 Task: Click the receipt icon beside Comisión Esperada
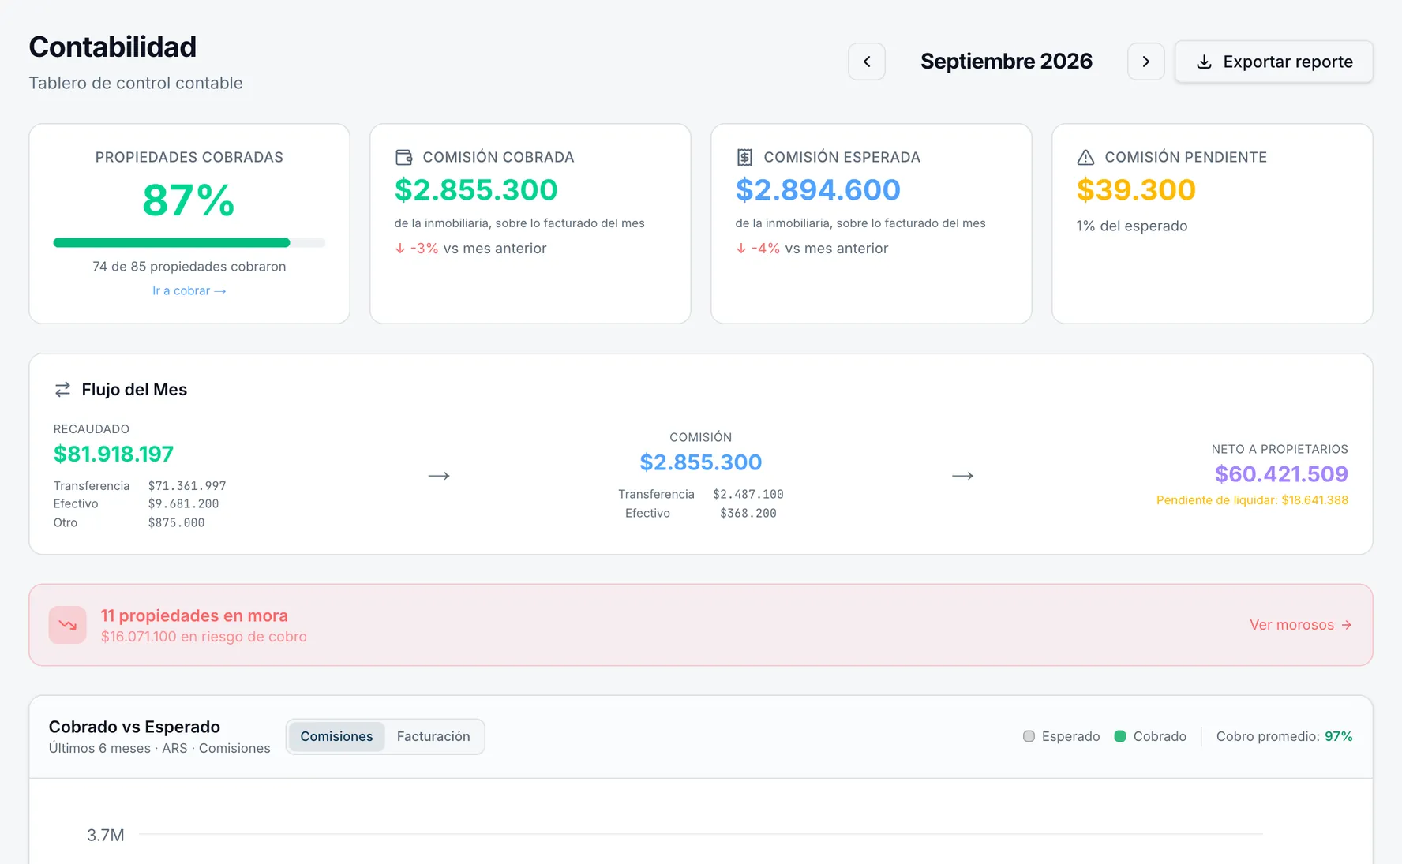pyautogui.click(x=744, y=157)
